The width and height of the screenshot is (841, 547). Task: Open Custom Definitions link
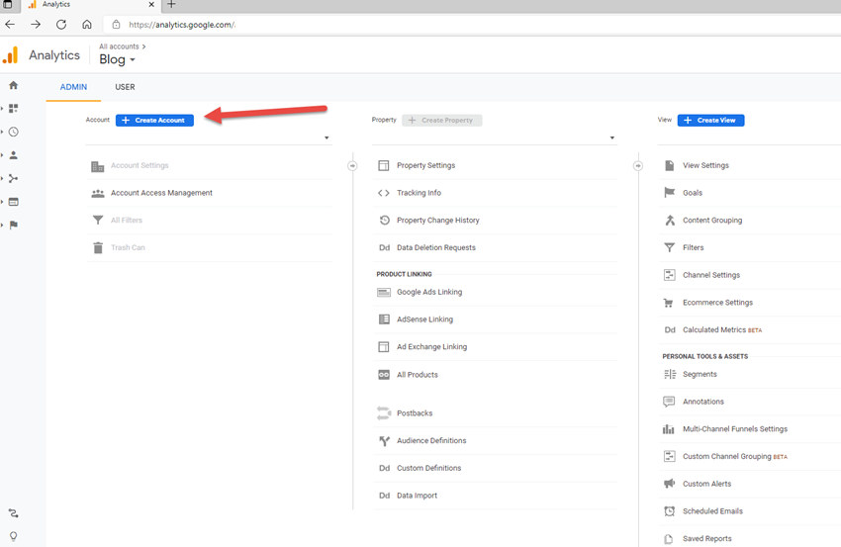click(x=429, y=468)
